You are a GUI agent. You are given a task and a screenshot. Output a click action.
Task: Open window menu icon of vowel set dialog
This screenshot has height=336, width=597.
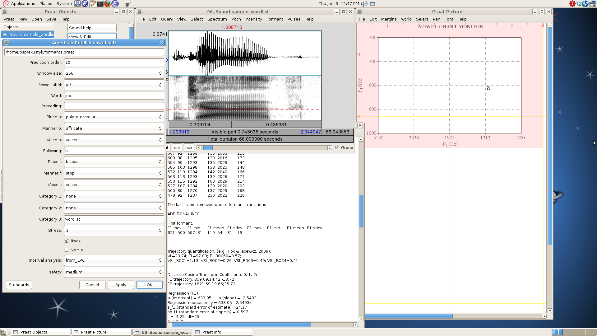[7, 43]
